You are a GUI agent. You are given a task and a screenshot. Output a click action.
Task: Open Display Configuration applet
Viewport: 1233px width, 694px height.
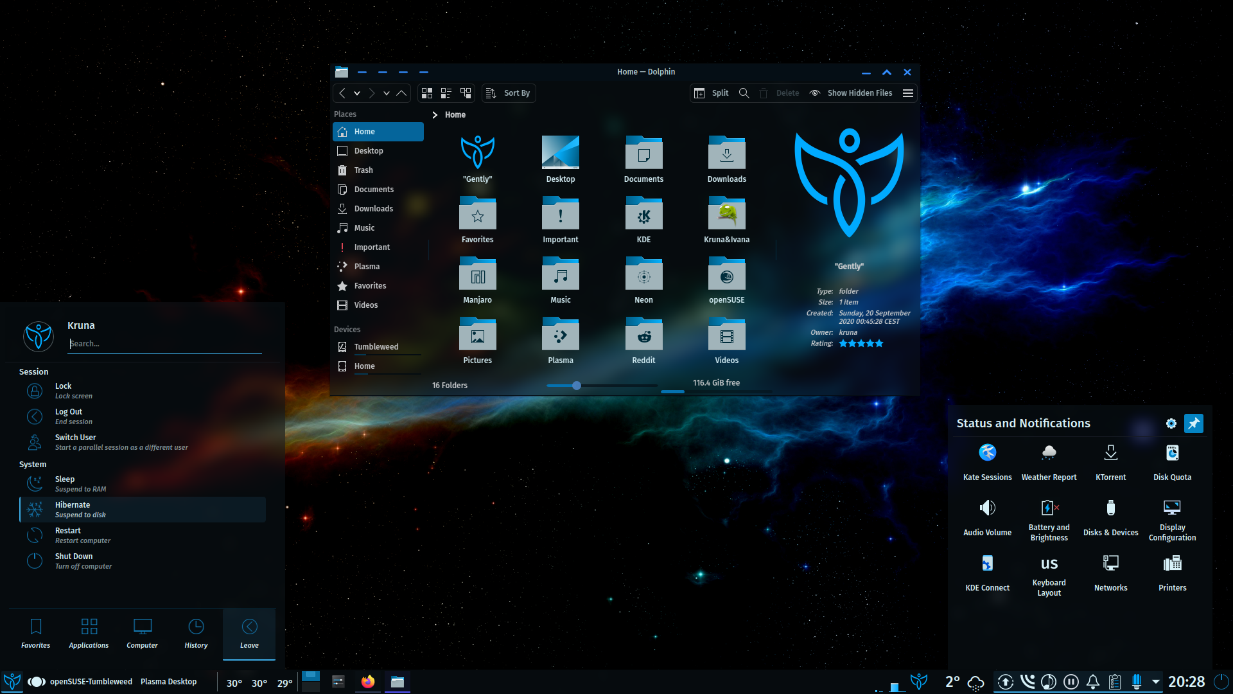click(x=1173, y=520)
